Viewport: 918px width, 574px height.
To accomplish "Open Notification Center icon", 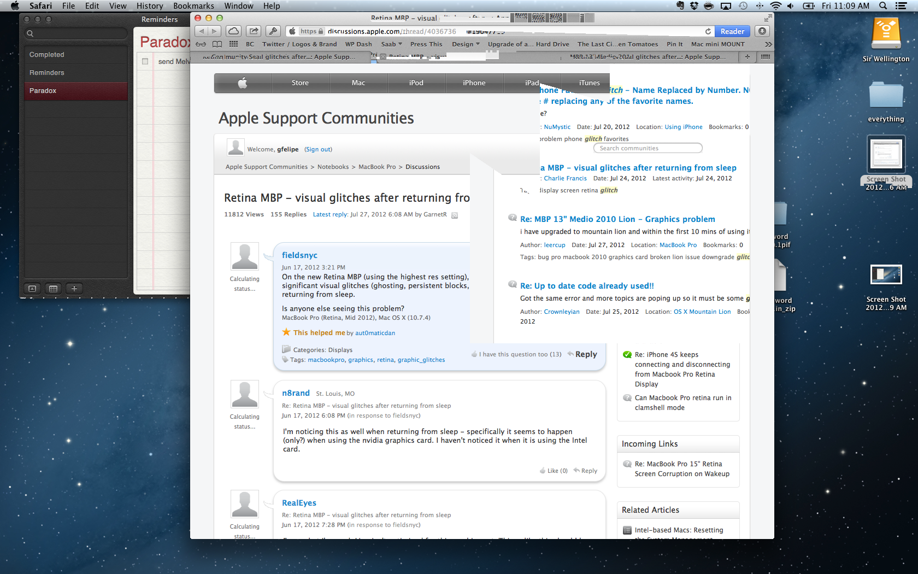I will pos(902,6).
